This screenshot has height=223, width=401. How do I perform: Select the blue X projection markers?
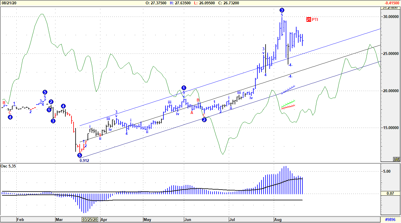coord(288,89)
